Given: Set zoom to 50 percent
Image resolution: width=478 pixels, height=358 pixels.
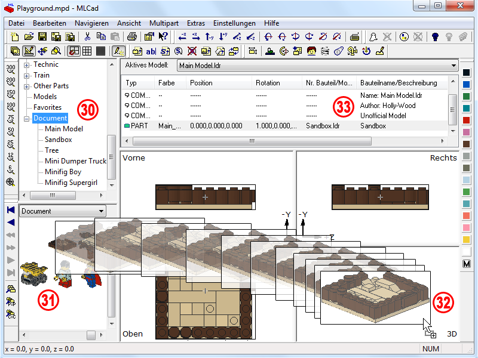Looking at the screenshot, I should coord(11,132).
